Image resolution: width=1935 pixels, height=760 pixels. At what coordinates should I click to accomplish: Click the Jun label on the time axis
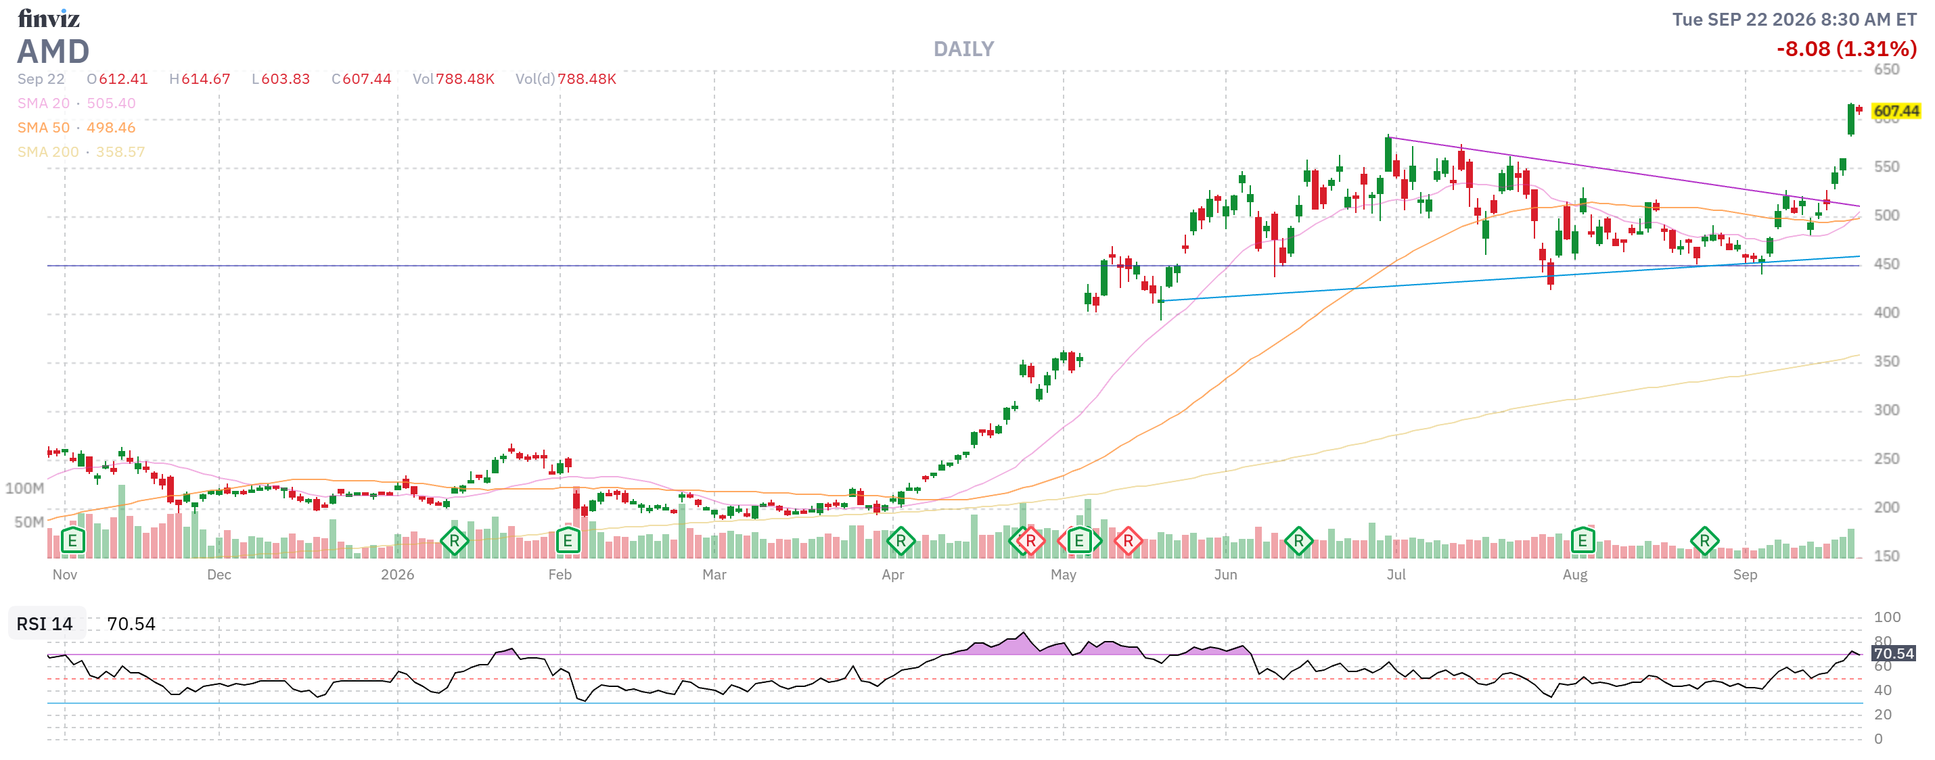pos(1226,575)
